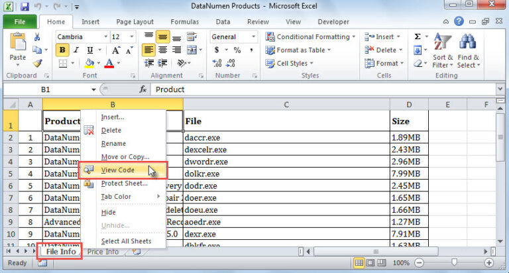Viewport: 509px width, 273px height.
Task: Click the AutoSum sigma icon
Action: (418, 36)
